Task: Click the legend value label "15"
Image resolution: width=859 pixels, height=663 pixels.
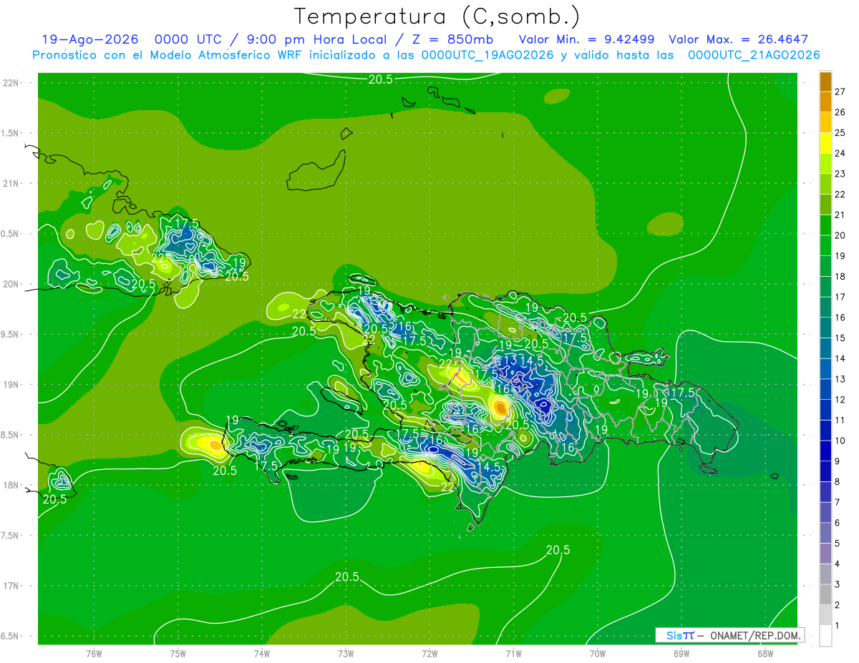Action: pos(840,338)
